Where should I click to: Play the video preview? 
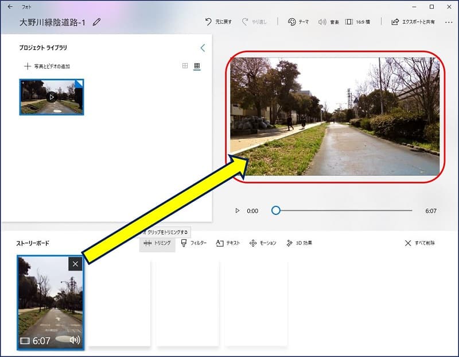point(238,211)
